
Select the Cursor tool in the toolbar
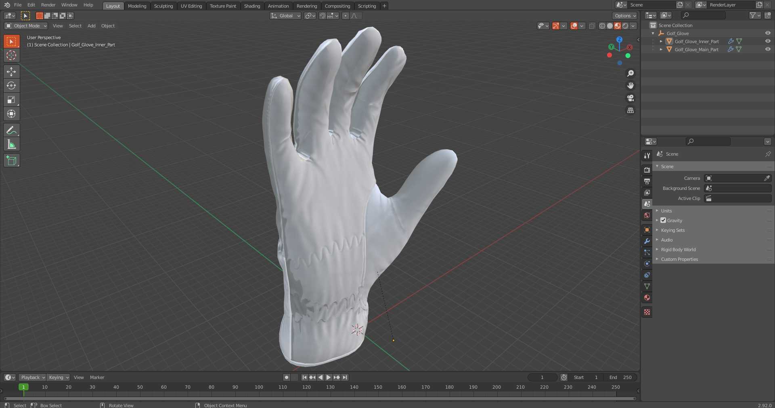pos(11,55)
